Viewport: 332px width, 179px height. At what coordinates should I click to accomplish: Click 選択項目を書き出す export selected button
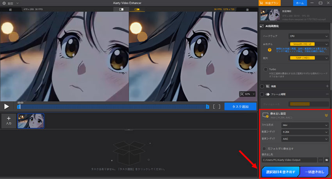(280, 172)
